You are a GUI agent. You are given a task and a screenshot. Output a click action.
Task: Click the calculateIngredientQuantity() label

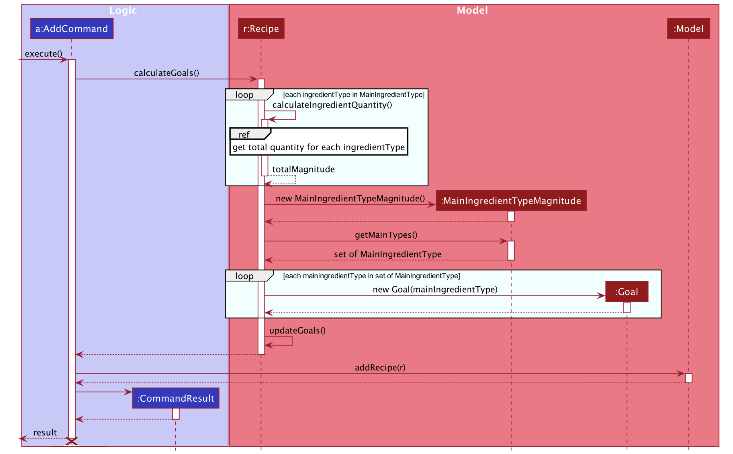pos(332,105)
